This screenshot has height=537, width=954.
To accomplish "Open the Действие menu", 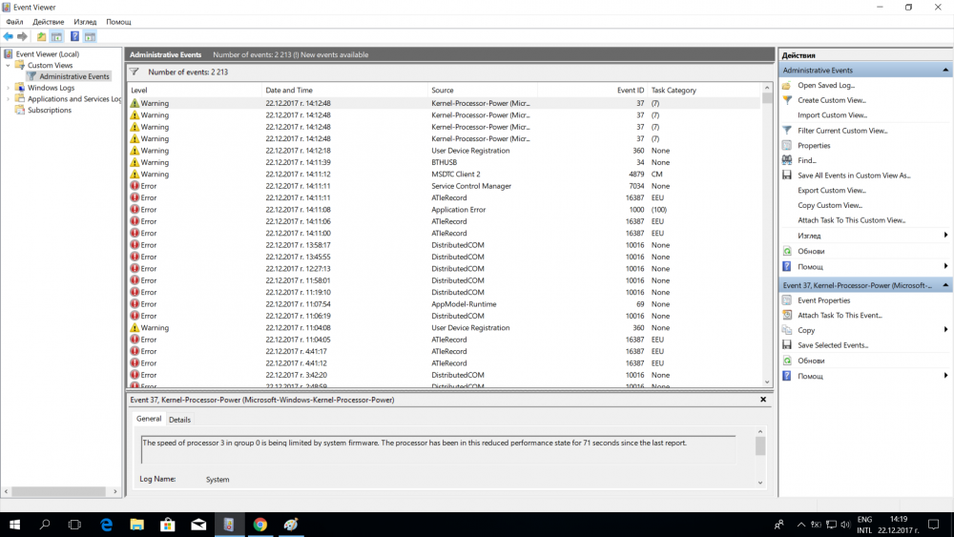I will click(x=48, y=22).
